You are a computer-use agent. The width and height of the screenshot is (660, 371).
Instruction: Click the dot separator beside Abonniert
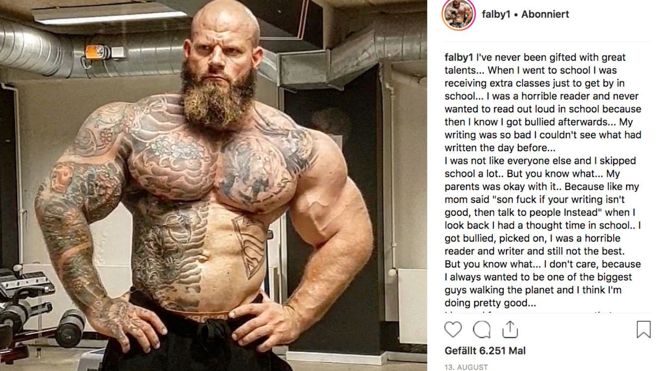click(x=516, y=15)
